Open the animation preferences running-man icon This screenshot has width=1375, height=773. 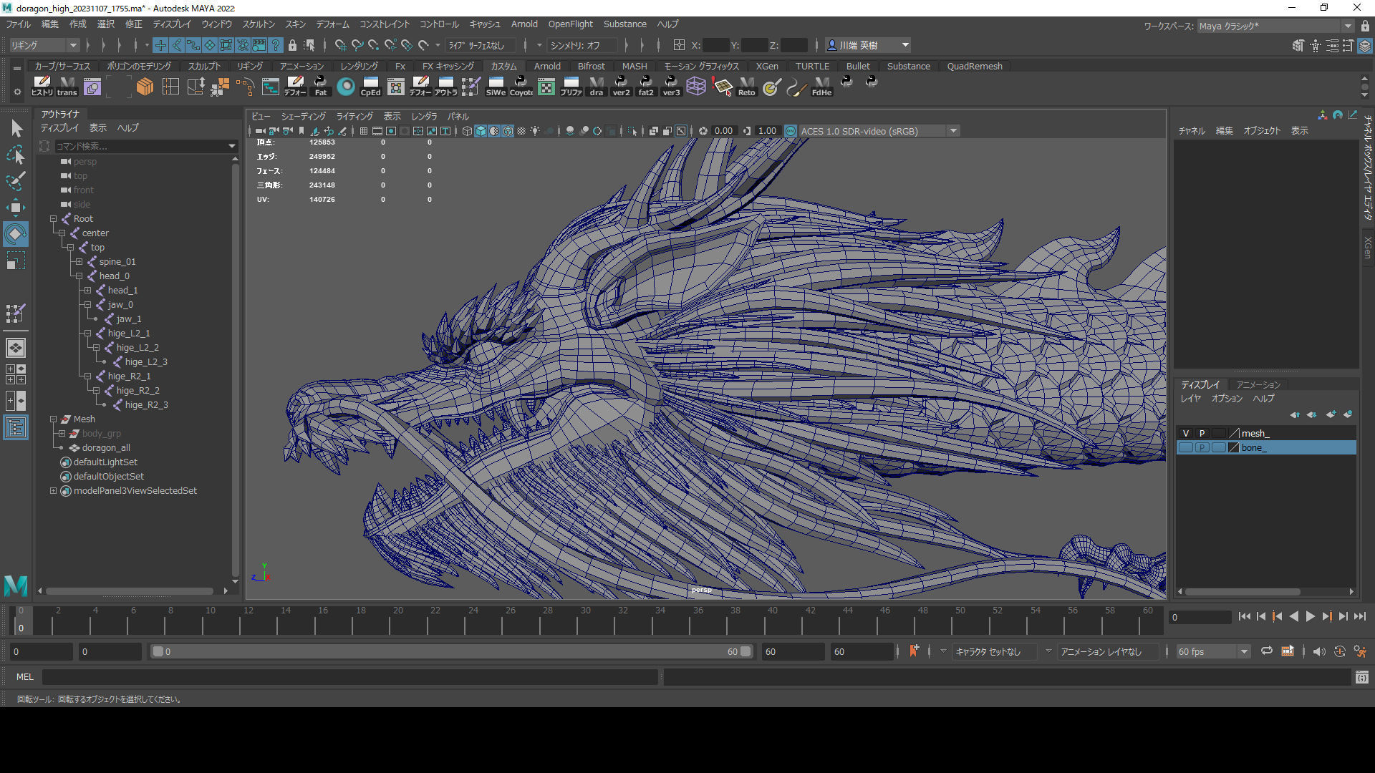(x=1360, y=651)
